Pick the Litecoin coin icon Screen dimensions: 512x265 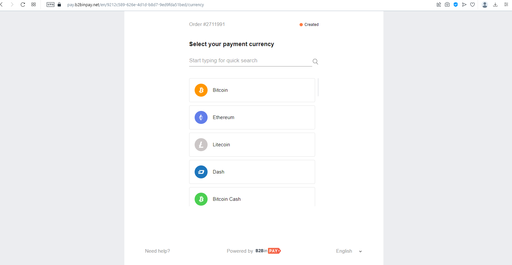(x=201, y=145)
